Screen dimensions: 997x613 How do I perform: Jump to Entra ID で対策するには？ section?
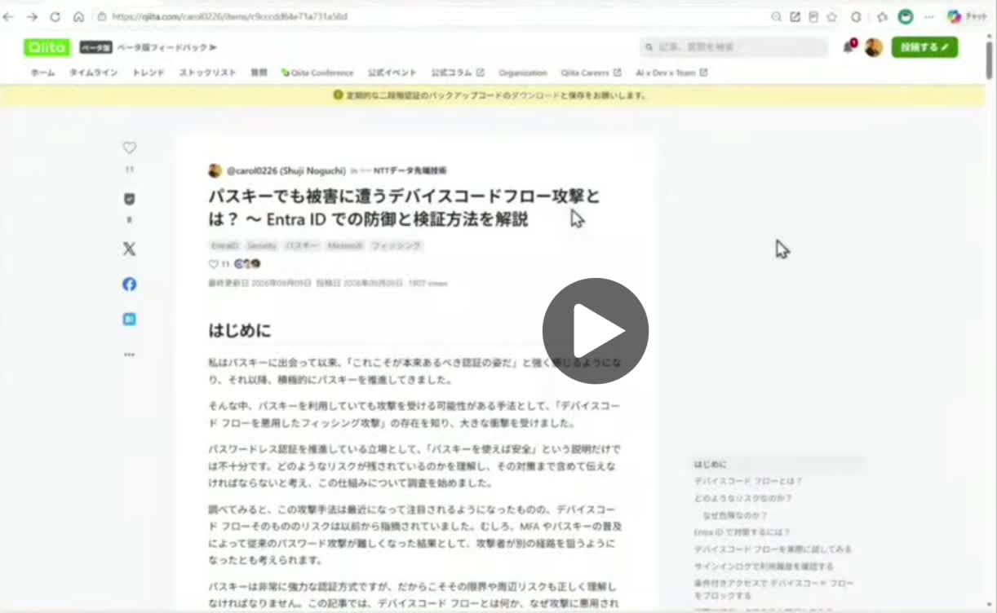(742, 532)
